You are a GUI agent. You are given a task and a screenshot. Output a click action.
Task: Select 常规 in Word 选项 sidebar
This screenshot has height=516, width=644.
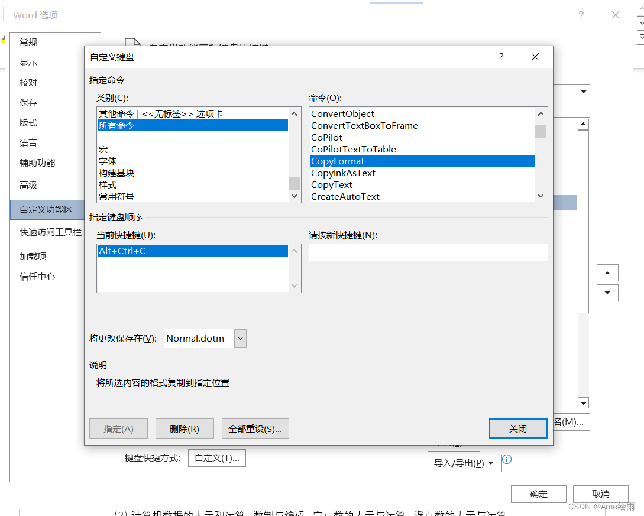pyautogui.click(x=28, y=43)
